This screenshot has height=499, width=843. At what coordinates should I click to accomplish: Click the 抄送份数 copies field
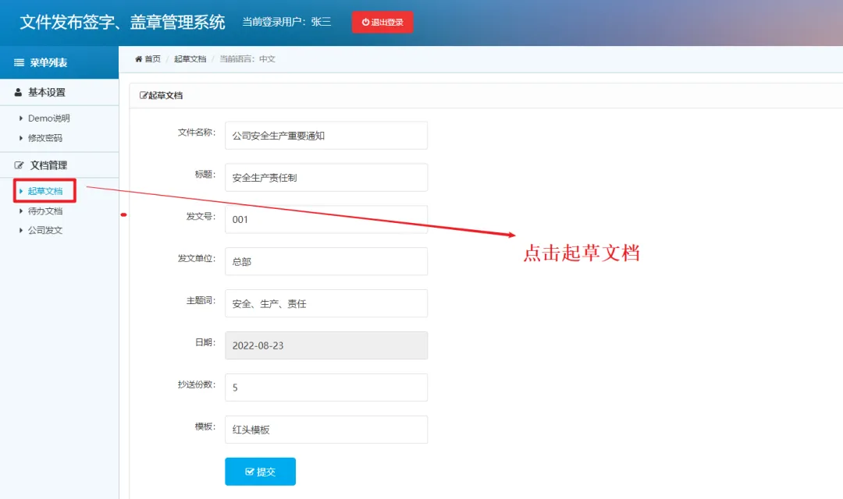coord(326,387)
